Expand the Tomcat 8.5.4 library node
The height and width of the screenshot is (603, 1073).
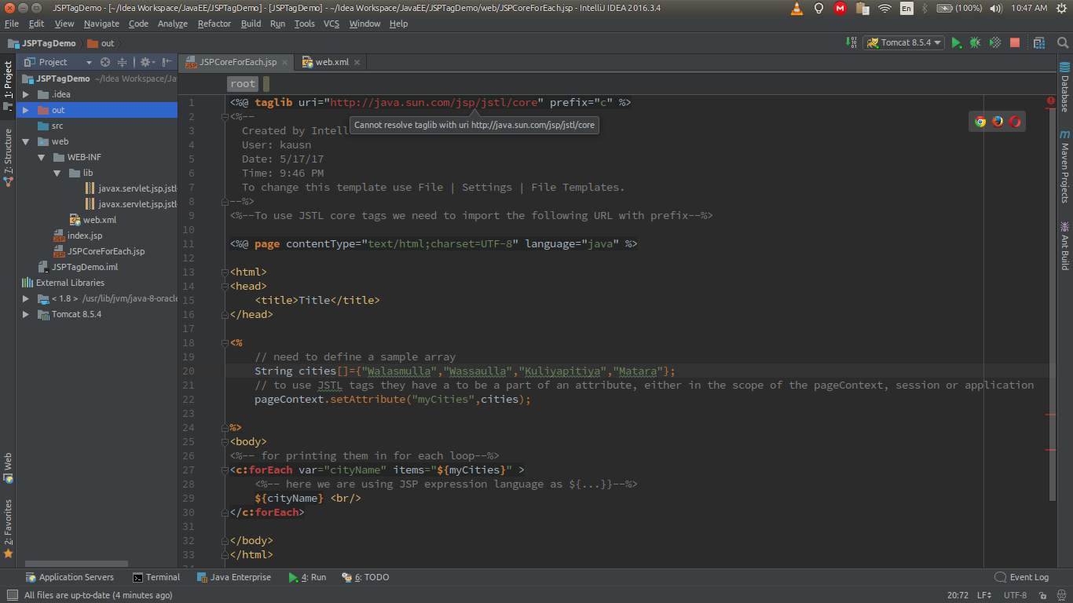point(26,314)
